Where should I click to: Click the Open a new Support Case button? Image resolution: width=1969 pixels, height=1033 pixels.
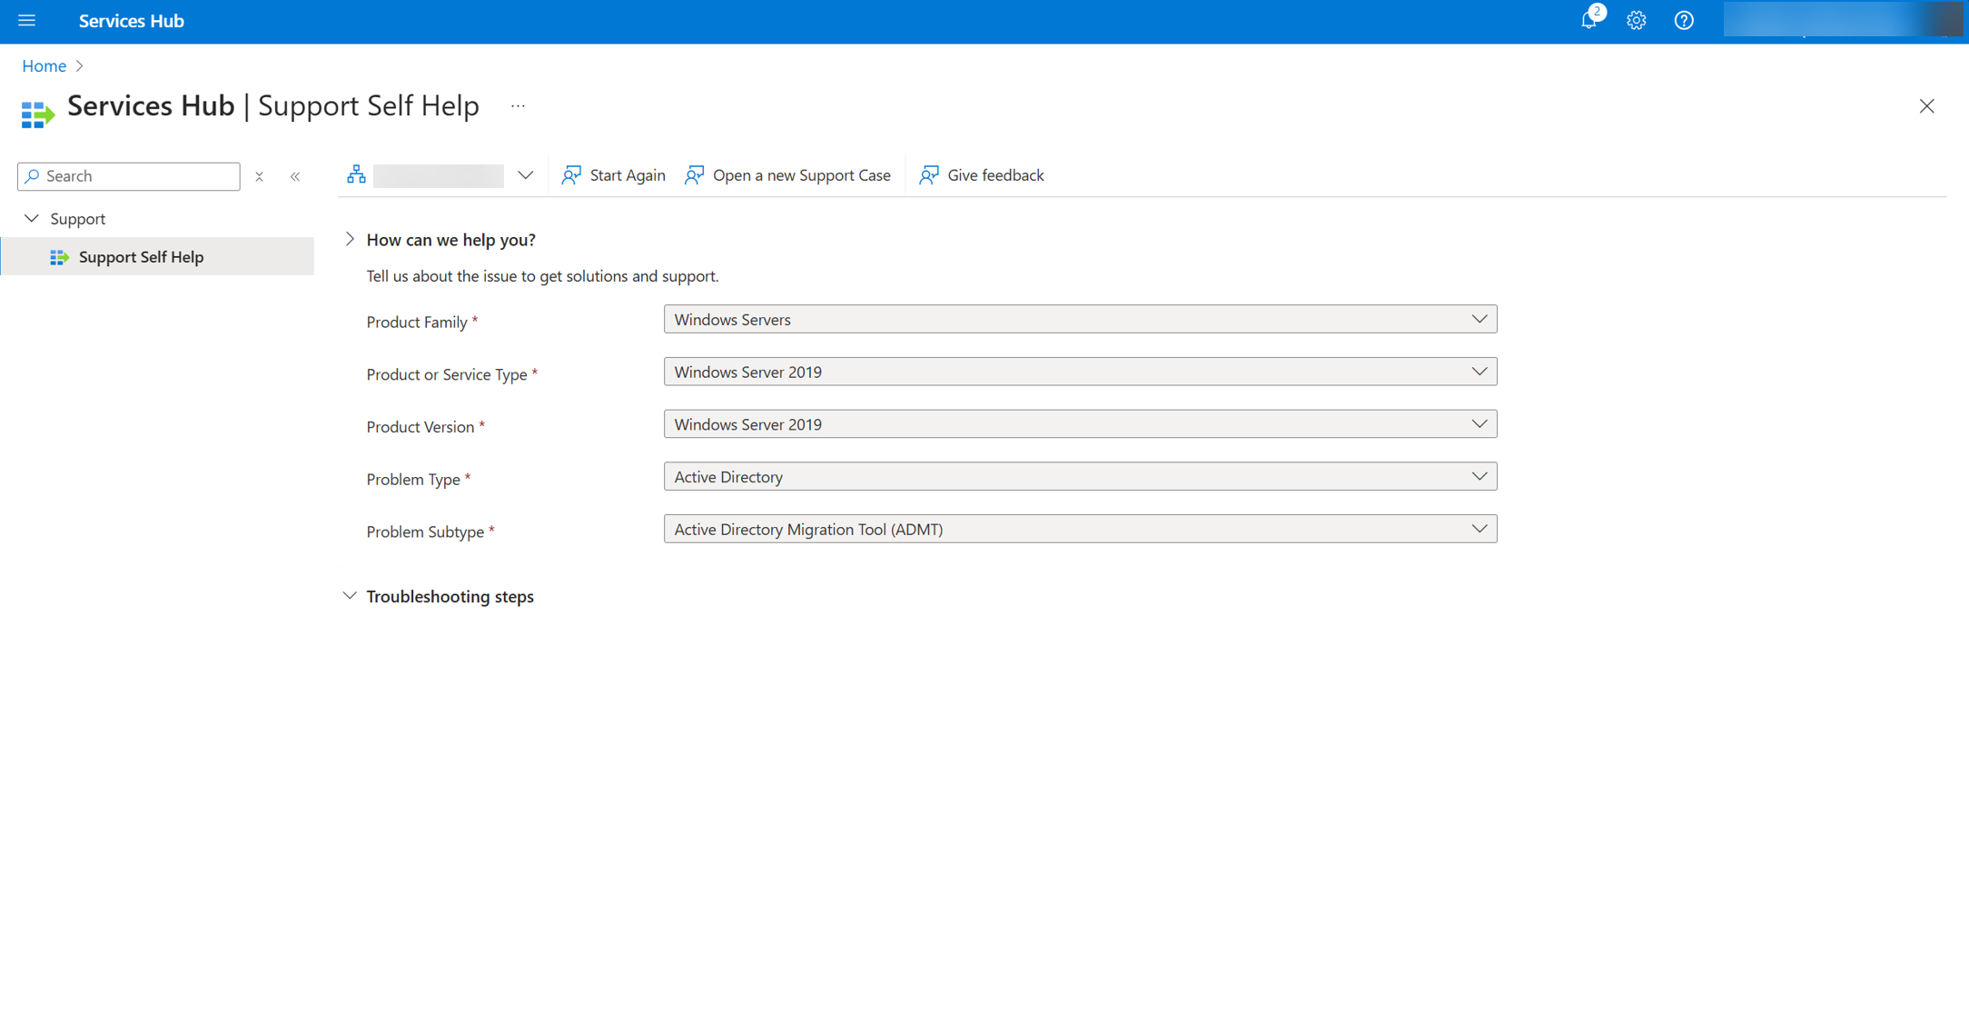coord(787,174)
